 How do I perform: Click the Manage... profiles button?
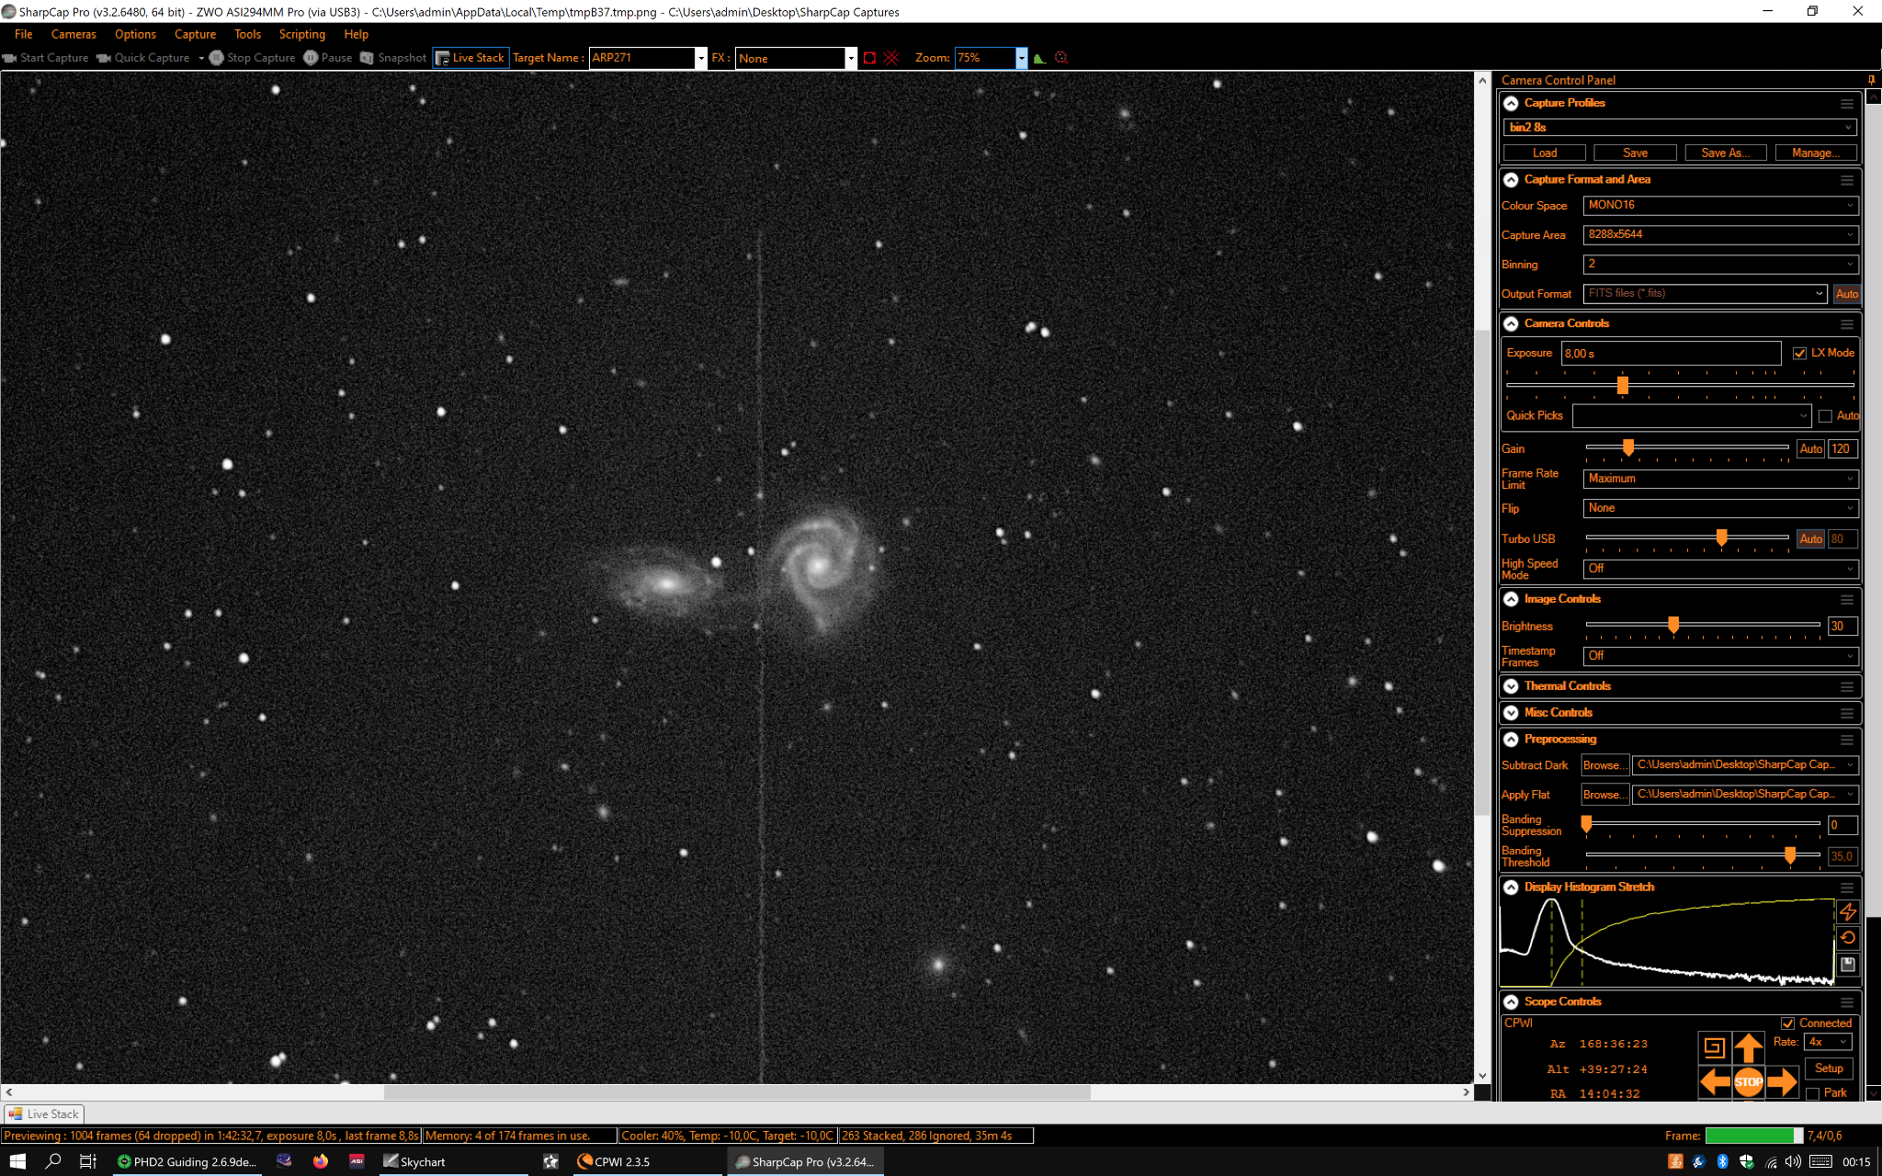click(x=1815, y=153)
